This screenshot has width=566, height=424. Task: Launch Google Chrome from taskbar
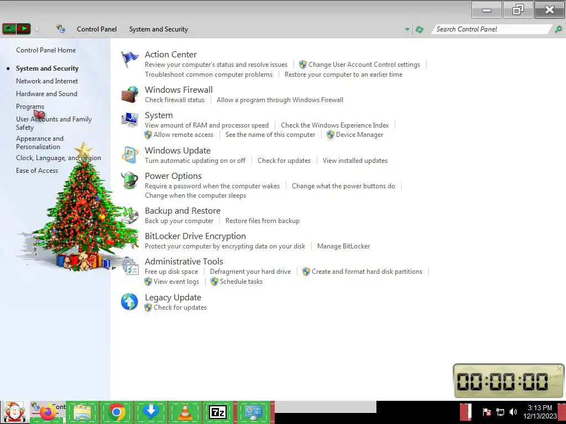116,412
